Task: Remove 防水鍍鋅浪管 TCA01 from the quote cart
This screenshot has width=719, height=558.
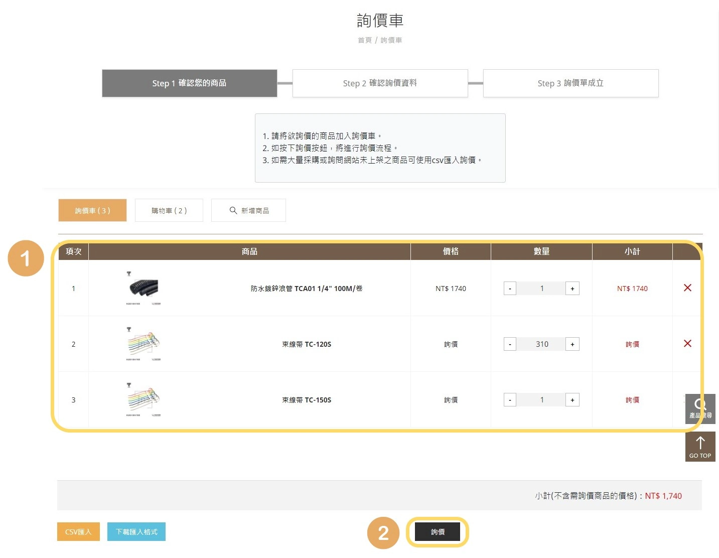Action: coord(687,288)
